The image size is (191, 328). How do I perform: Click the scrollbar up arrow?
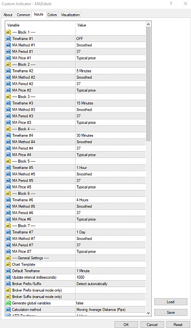click(x=148, y=24)
